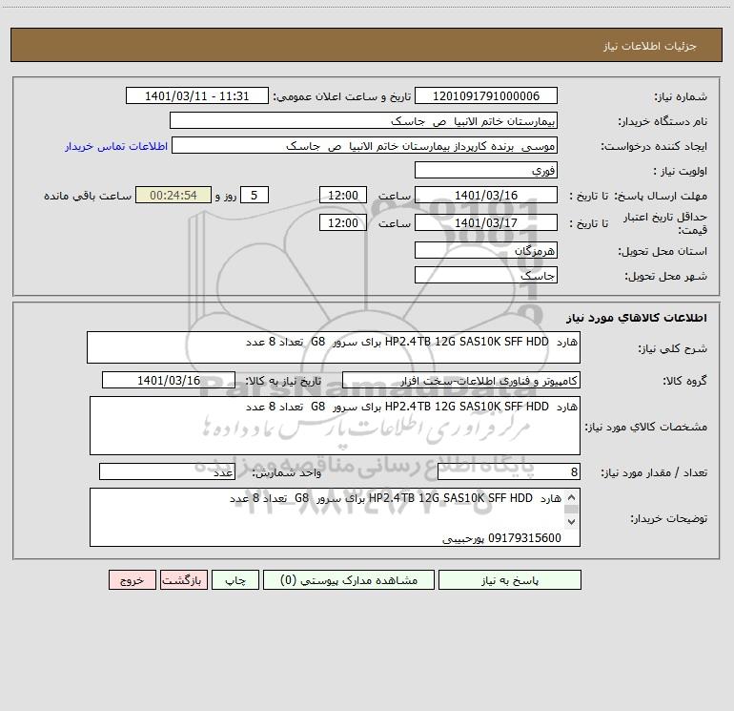
Task: Click the goods need date field 1401/03/16
Action: pos(169,380)
